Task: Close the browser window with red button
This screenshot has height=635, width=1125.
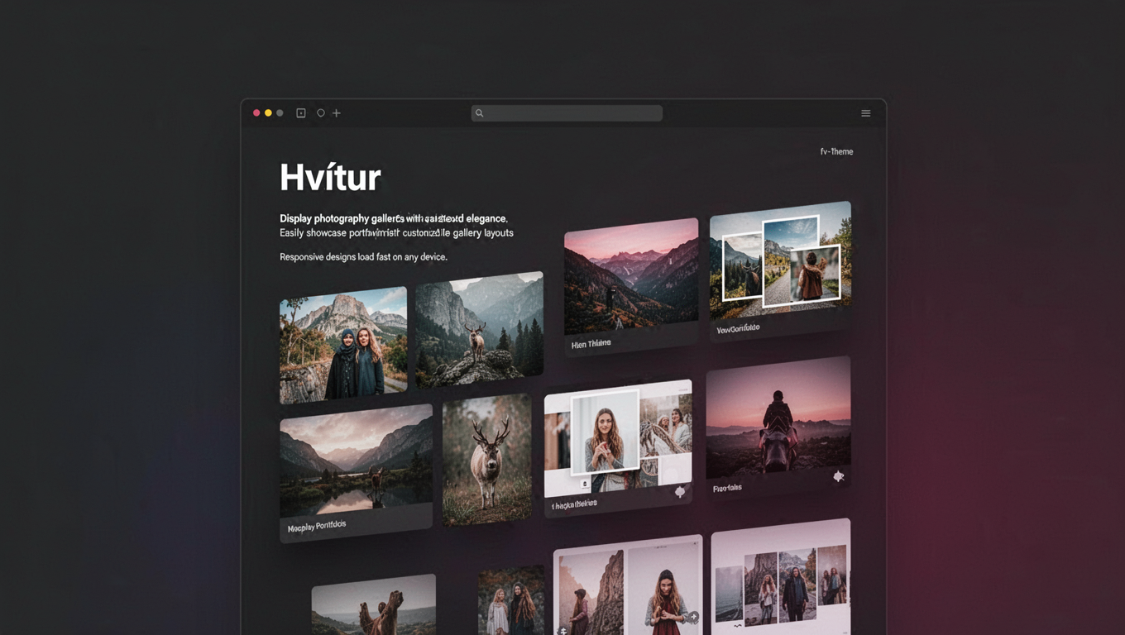Action: point(256,113)
